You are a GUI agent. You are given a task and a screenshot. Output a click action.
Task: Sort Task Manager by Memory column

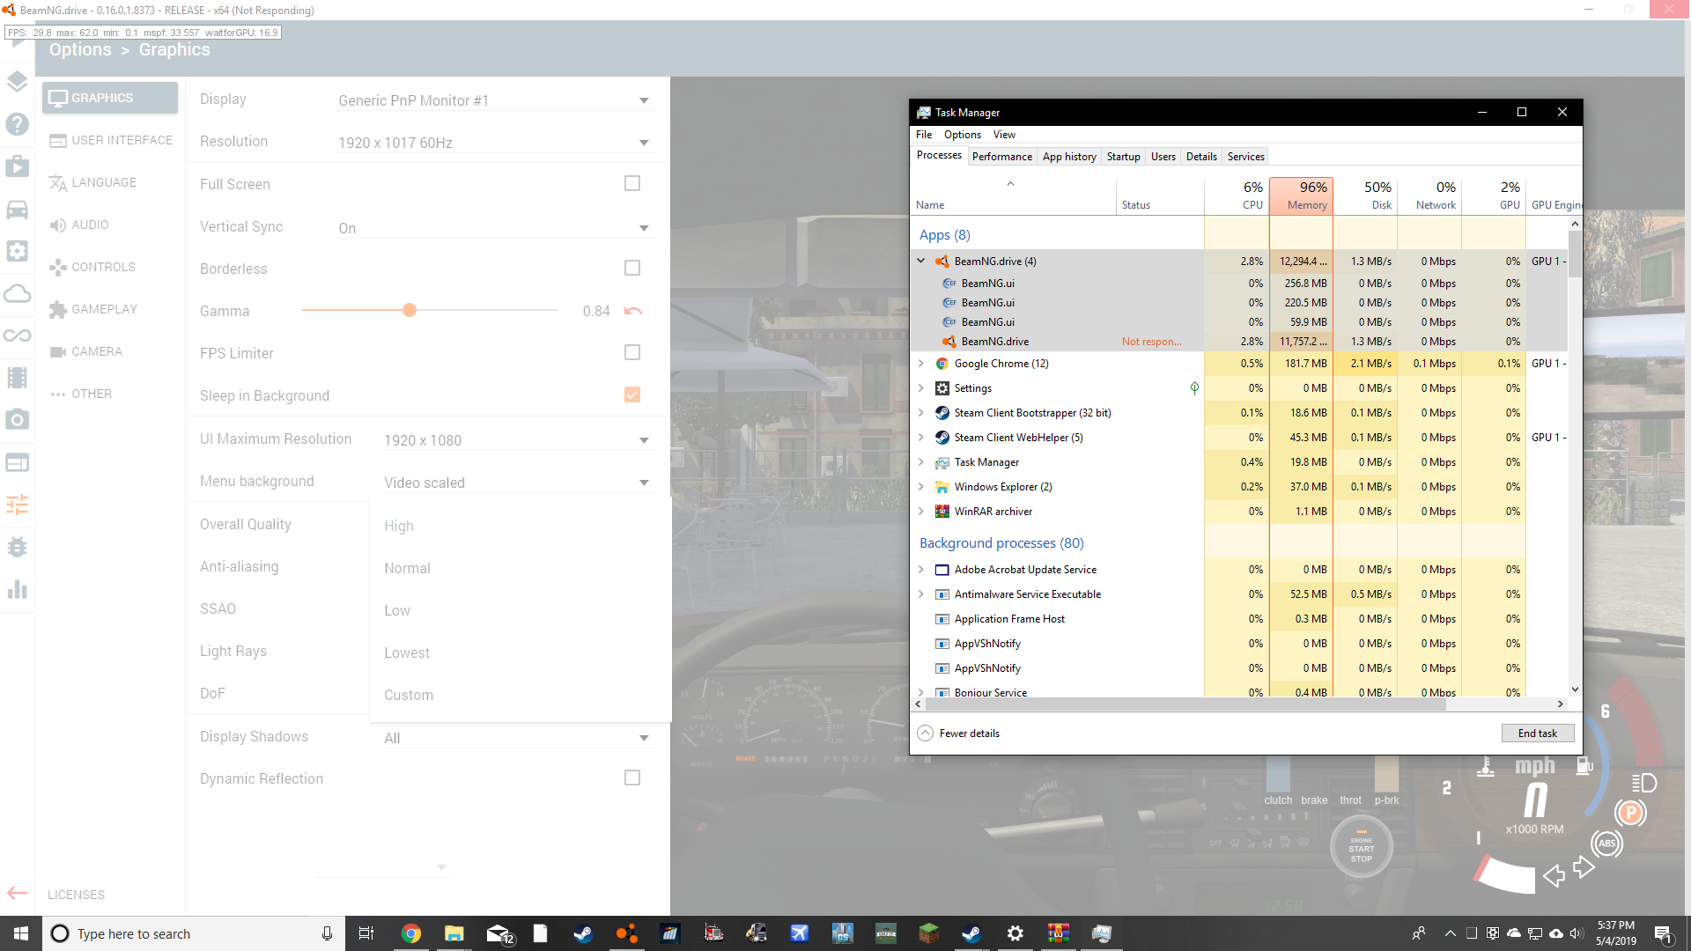click(x=1301, y=195)
